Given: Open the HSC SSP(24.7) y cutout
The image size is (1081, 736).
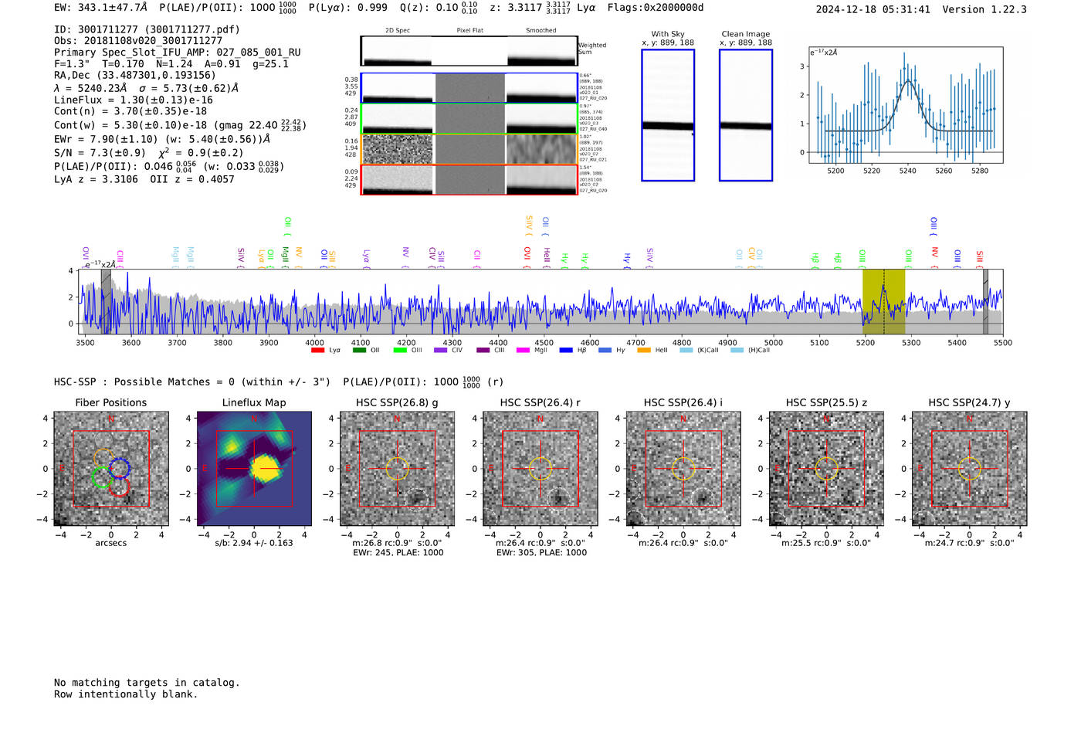Looking at the screenshot, I should coord(970,469).
